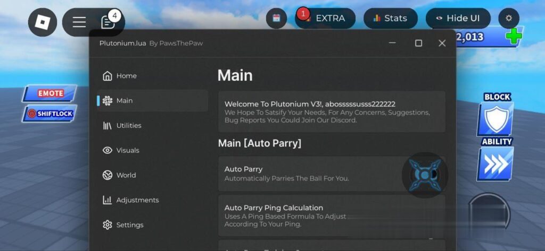Viewport: 545px width, 251px height.
Task: Click the EXTRA button
Action: coord(326,18)
